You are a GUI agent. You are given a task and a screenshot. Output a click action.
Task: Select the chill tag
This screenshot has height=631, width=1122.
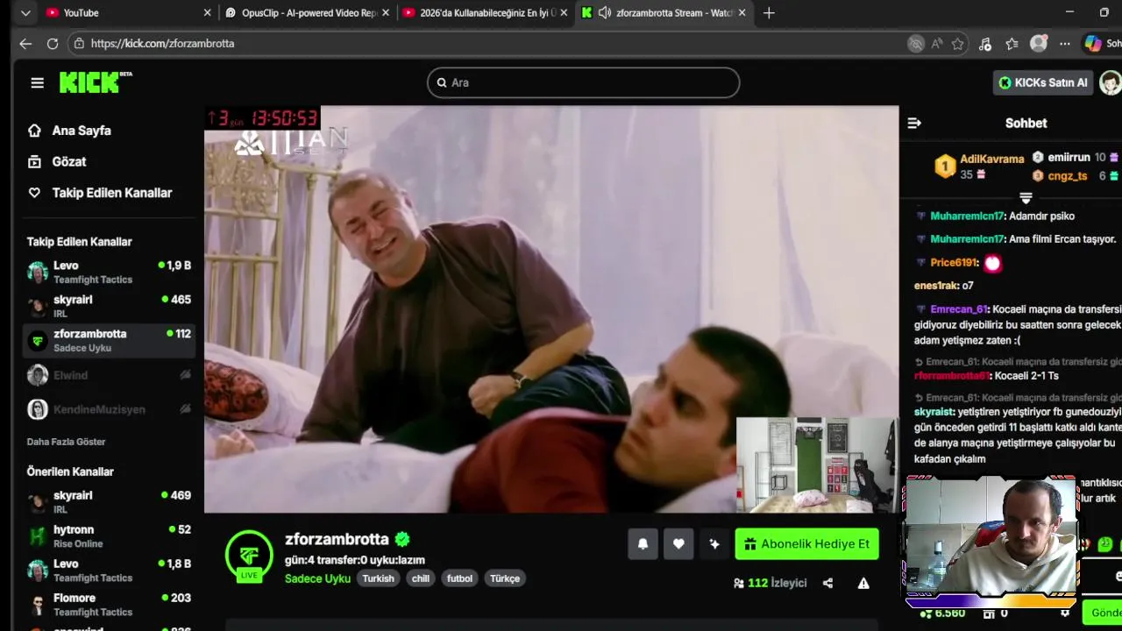[x=421, y=578]
